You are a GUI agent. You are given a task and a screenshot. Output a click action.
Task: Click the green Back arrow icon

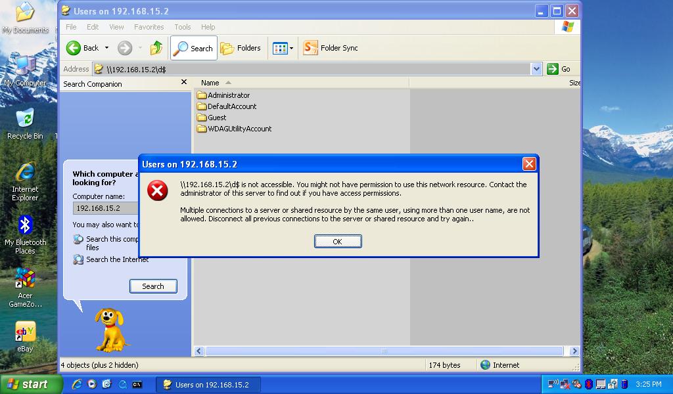74,47
